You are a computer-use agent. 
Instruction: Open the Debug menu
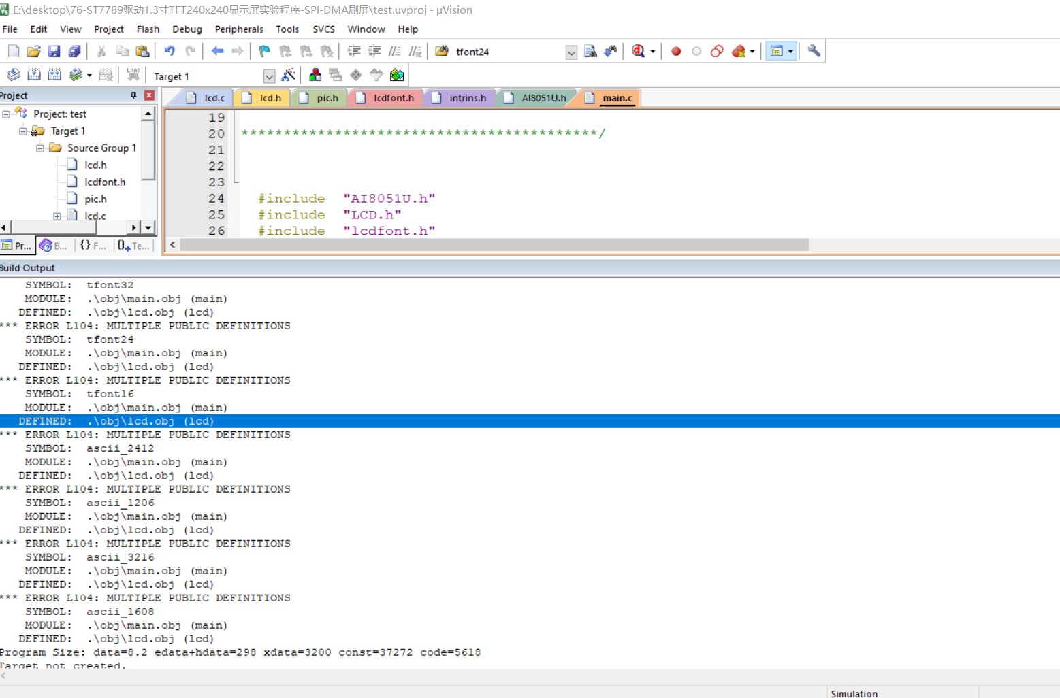[187, 29]
